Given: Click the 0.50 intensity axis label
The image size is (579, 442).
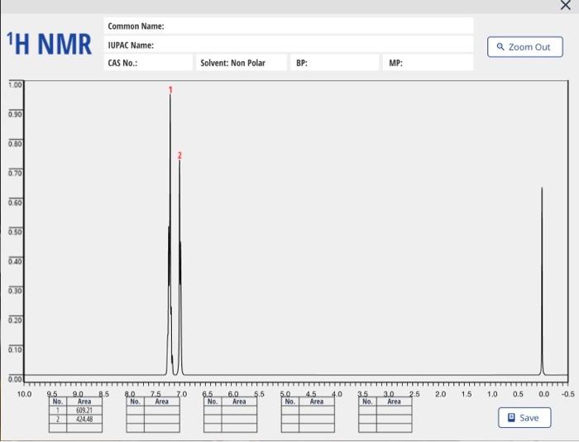Looking at the screenshot, I should coord(15,232).
